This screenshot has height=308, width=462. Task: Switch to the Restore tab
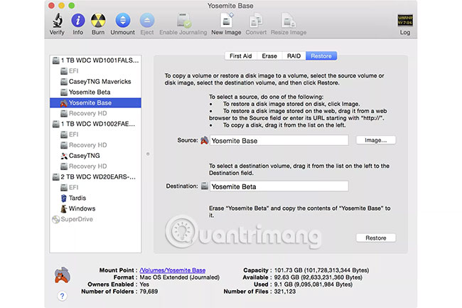[321, 56]
